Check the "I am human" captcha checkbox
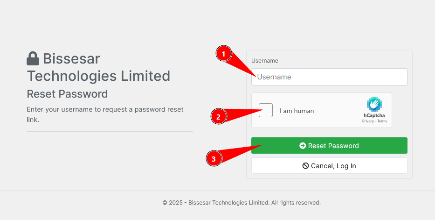This screenshot has width=435, height=220. pyautogui.click(x=266, y=110)
